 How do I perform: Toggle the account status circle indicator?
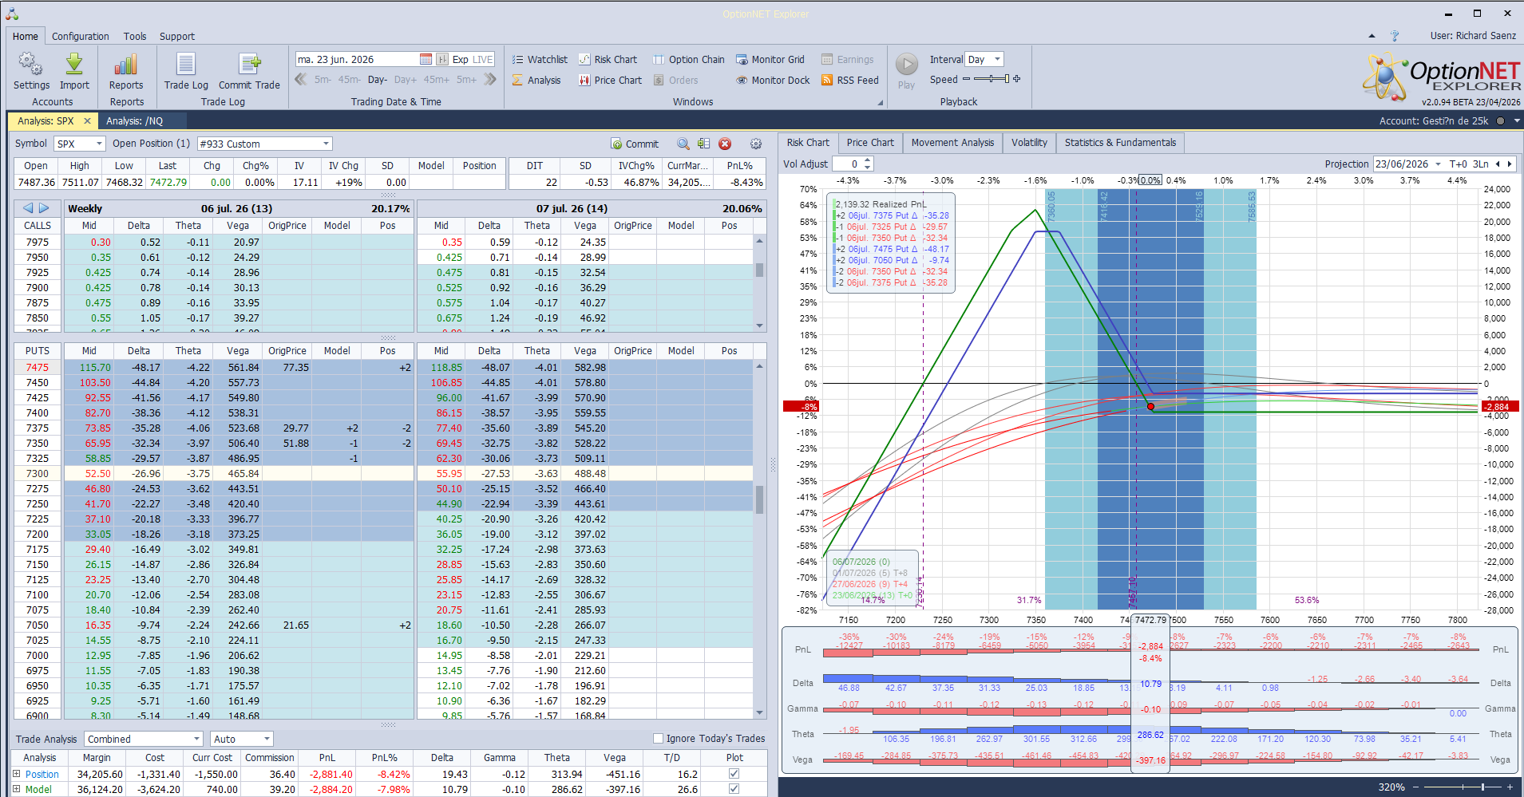pyautogui.click(x=1500, y=121)
